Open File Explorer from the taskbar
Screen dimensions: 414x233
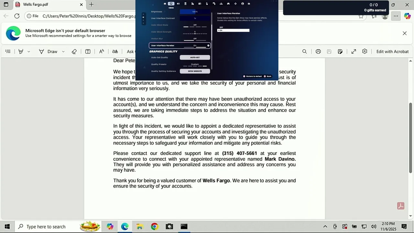140,227
